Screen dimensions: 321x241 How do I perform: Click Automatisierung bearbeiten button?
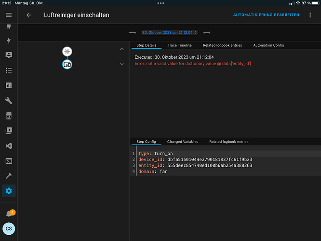[266, 15]
